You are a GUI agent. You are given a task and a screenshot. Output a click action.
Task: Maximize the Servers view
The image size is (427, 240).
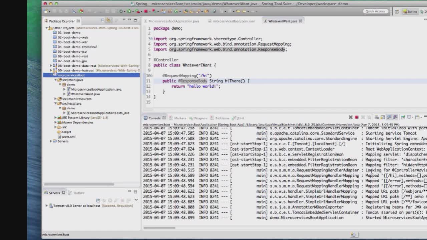135,192
